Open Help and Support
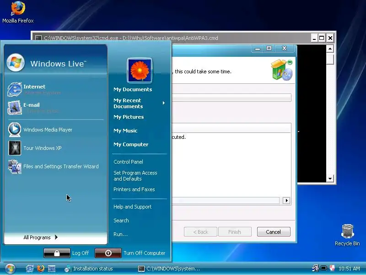 132,207
